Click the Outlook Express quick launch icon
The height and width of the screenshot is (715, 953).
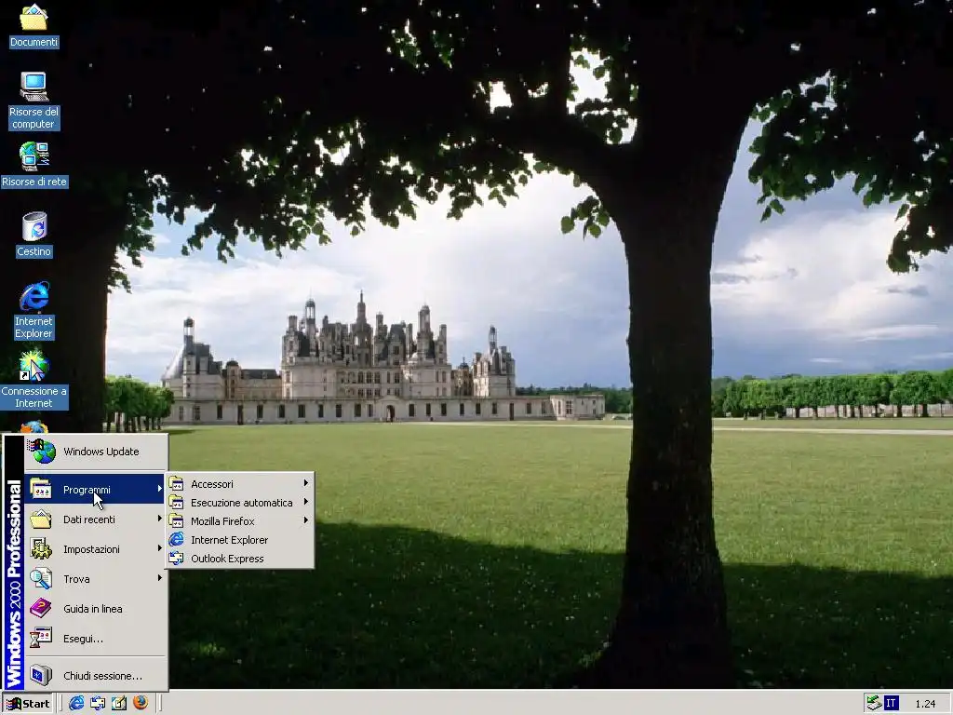click(x=97, y=704)
